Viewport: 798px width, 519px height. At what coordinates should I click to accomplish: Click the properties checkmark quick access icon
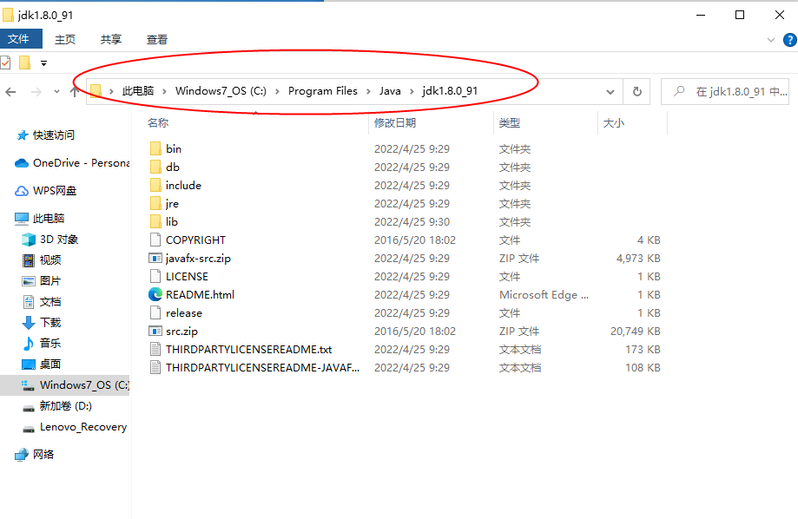(x=5, y=63)
